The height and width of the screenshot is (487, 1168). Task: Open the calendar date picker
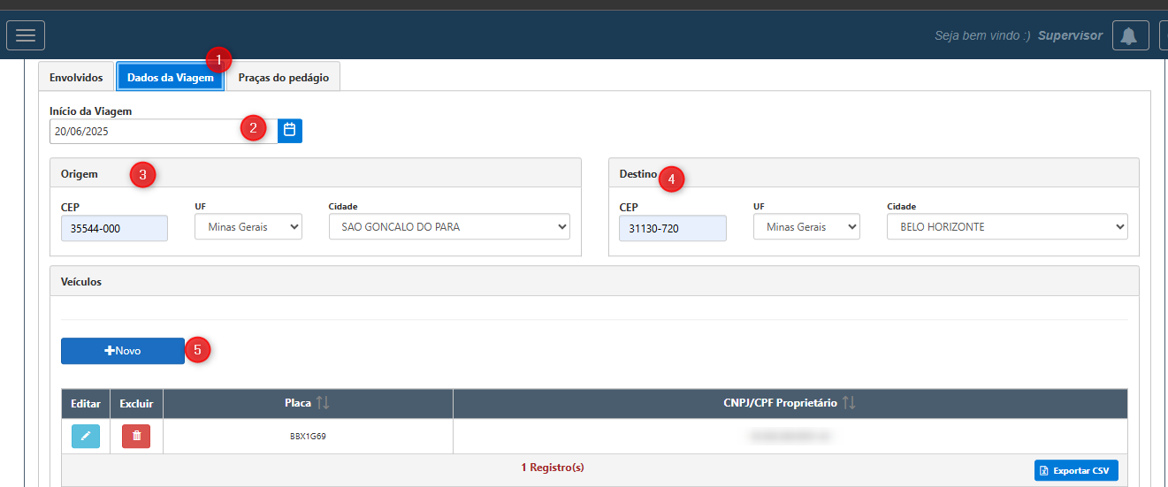click(x=289, y=131)
